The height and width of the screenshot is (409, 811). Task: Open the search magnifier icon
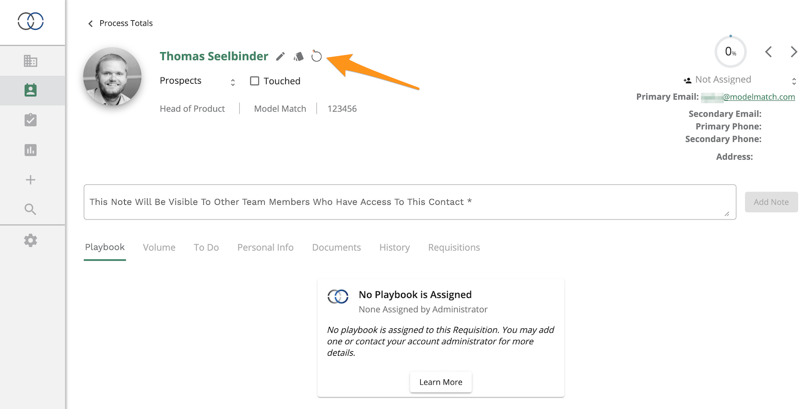[x=30, y=209]
